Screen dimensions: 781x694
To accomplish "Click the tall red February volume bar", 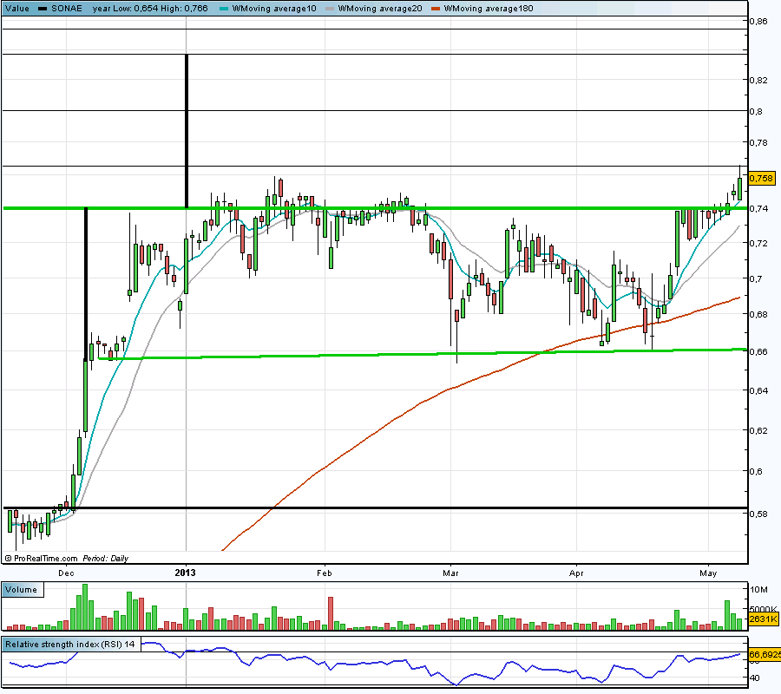I will (331, 613).
